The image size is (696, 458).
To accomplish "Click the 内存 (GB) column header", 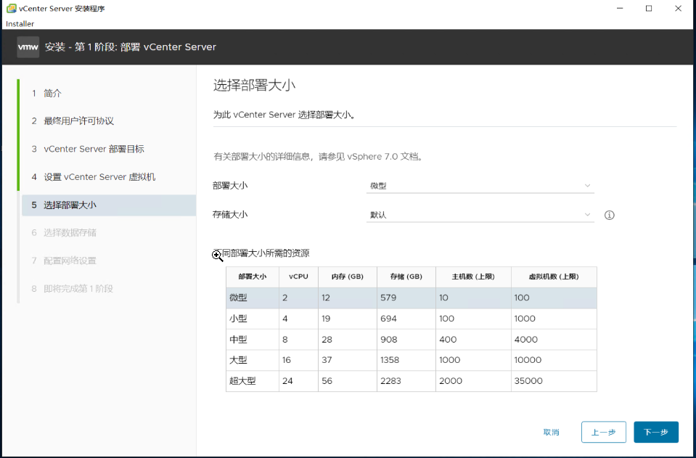I will (348, 277).
